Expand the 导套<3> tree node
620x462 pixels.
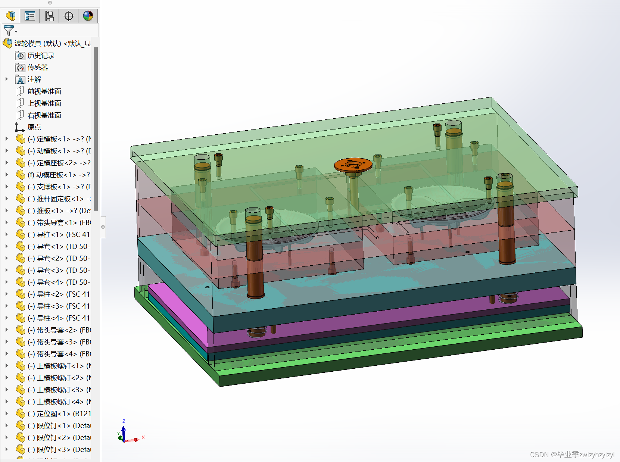click(x=6, y=270)
